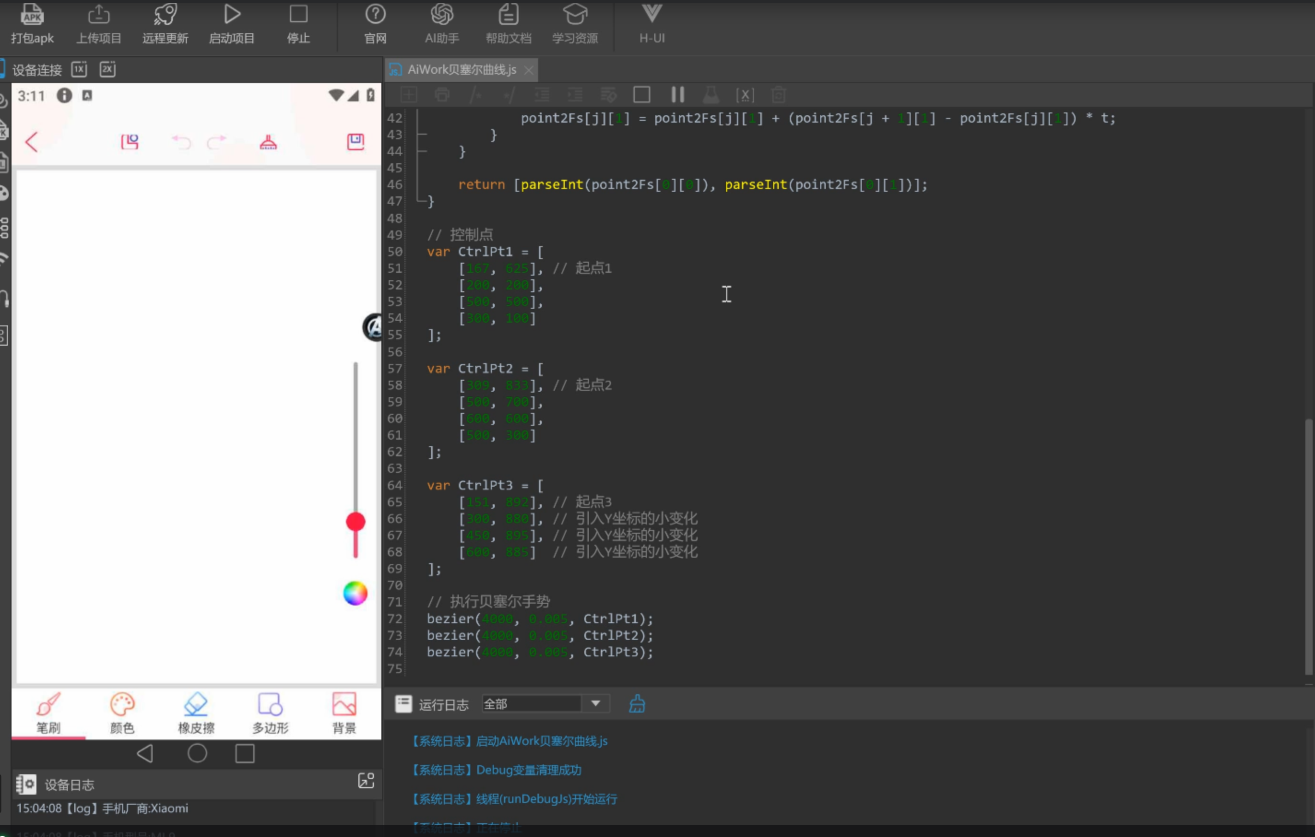Open 学习资源 learning resources
1315x837 pixels.
tap(575, 24)
